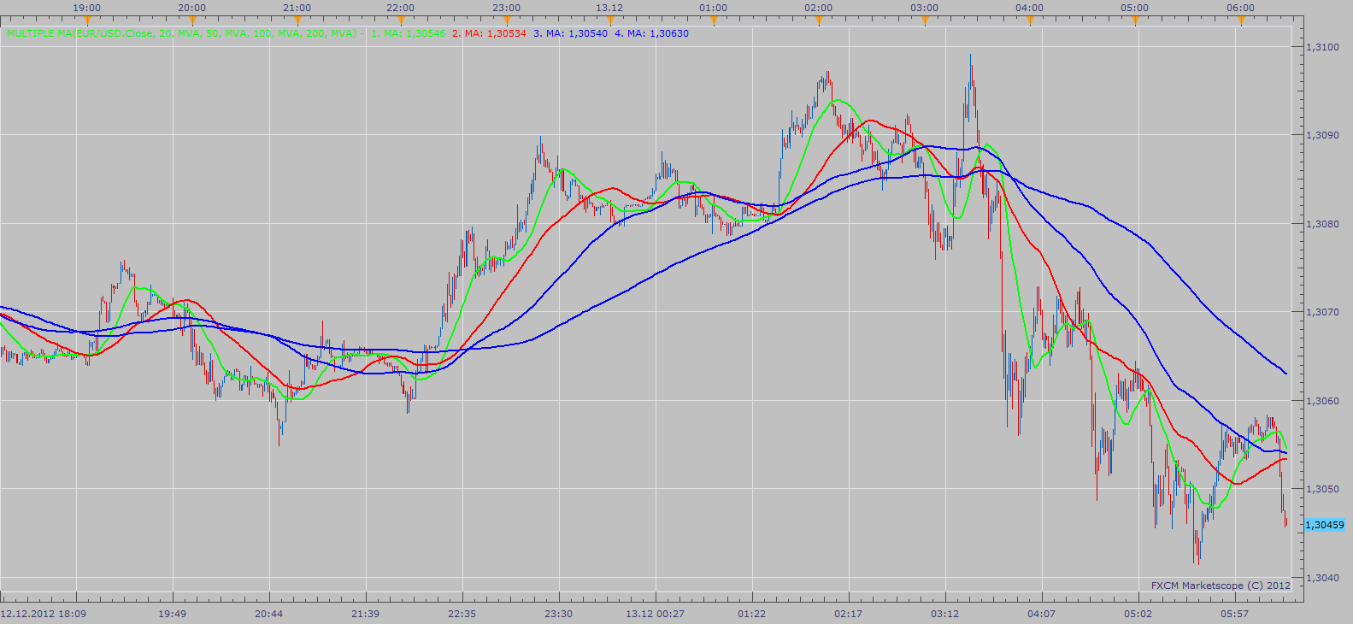This screenshot has width=1353, height=624.
Task: Click the orange marker under 19:00
Action: click(x=87, y=21)
